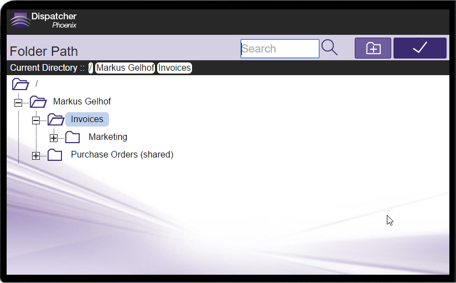Screen dimensions: 456x283
Task: Select the Purchase Orders (shared) folder label
Action: [x=122, y=155]
